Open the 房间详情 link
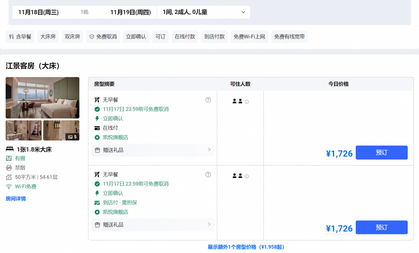 [x=16, y=199]
